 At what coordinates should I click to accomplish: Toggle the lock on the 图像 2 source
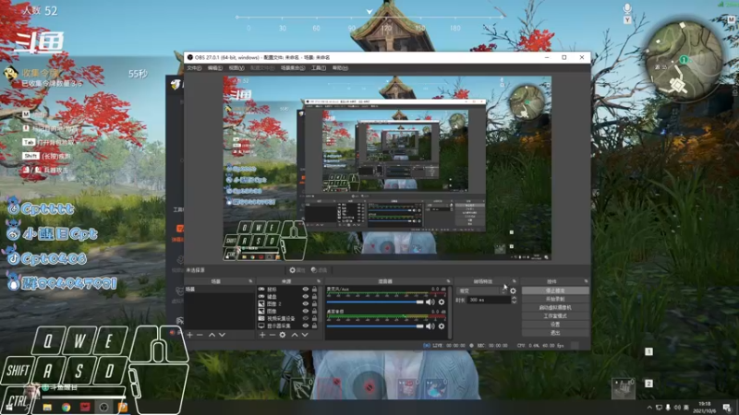[314, 304]
